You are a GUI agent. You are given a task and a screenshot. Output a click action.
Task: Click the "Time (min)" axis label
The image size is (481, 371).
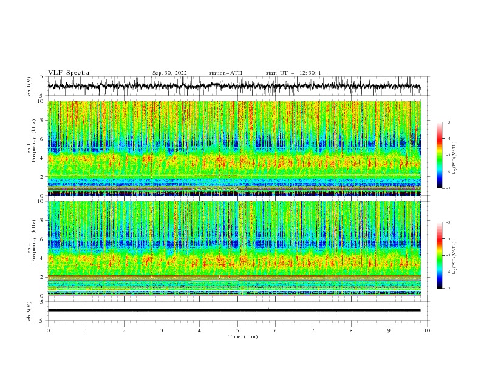coord(243,336)
